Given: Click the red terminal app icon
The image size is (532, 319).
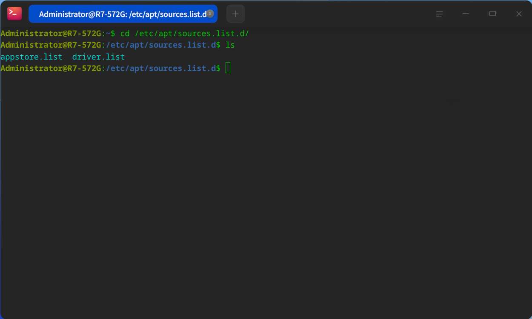Looking at the screenshot, I should pyautogui.click(x=14, y=14).
